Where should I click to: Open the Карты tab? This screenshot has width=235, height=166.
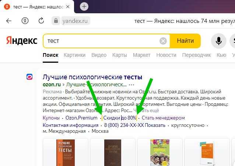120,55
